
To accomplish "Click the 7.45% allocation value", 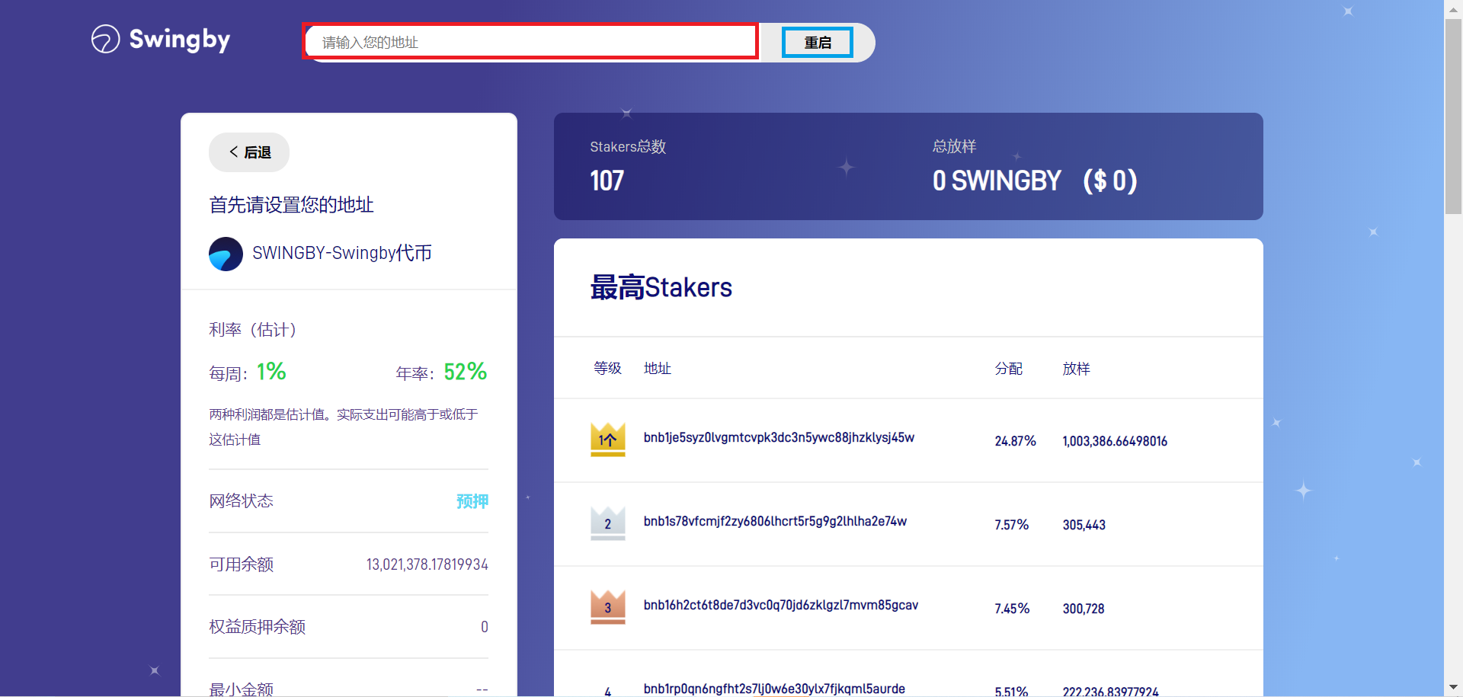I will pos(1012,609).
